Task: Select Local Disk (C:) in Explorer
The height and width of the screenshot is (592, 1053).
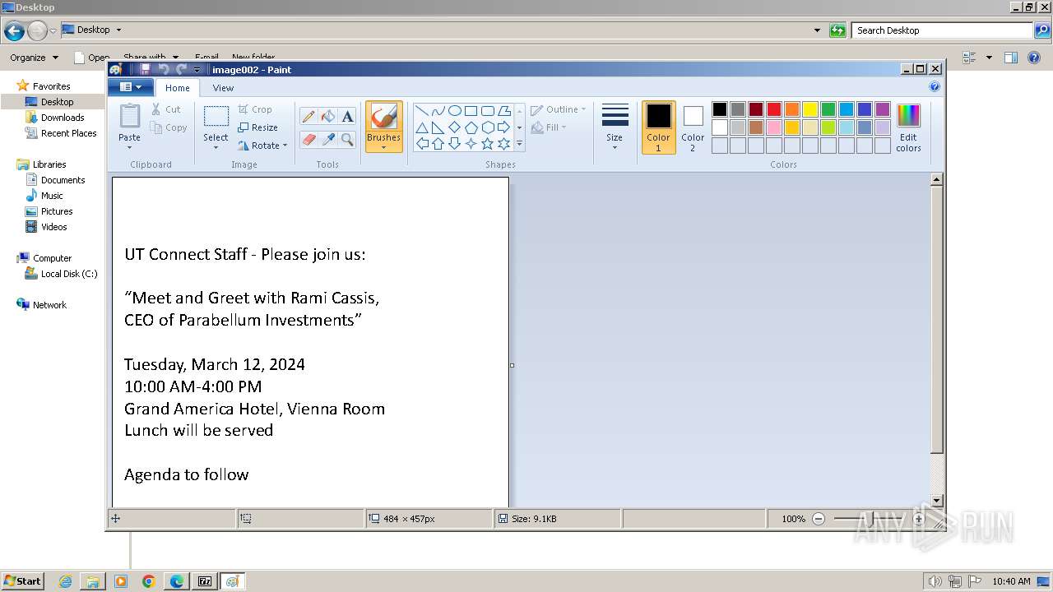Action: [x=69, y=274]
